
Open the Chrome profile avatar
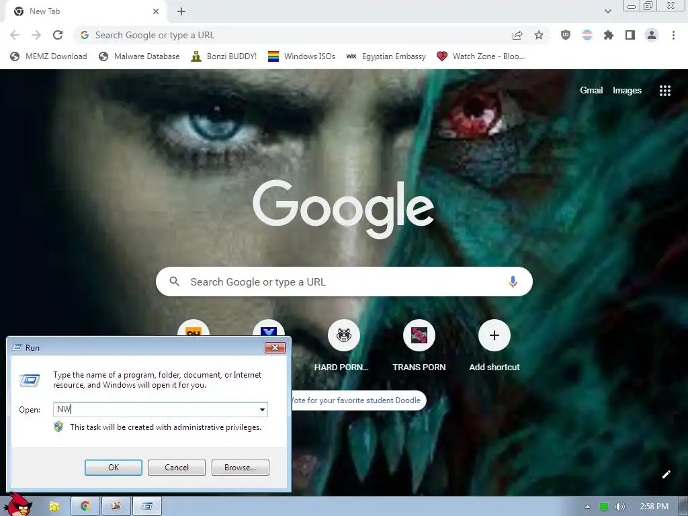[652, 35]
